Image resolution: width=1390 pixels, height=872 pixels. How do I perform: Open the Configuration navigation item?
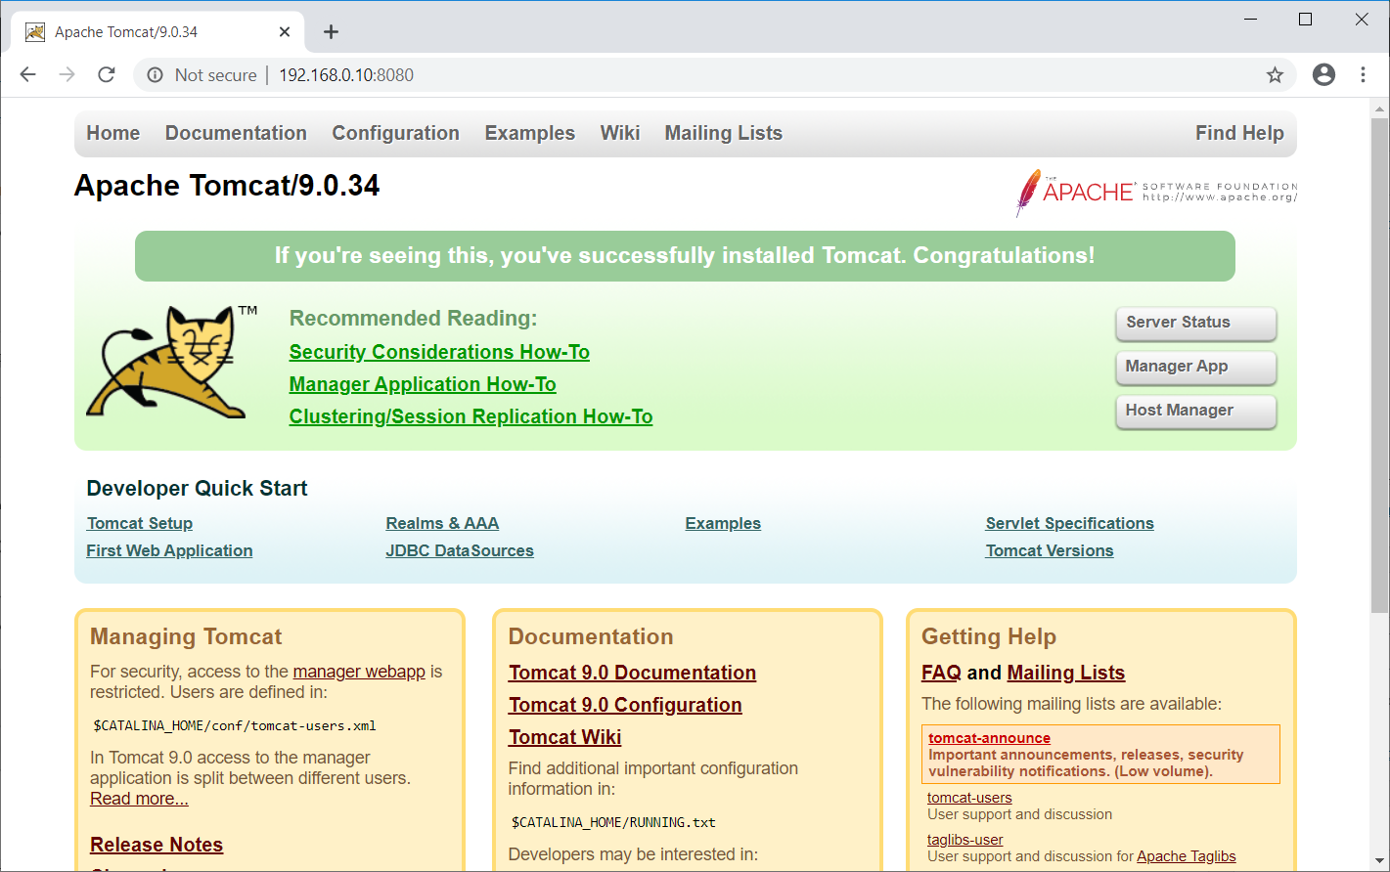(x=395, y=133)
